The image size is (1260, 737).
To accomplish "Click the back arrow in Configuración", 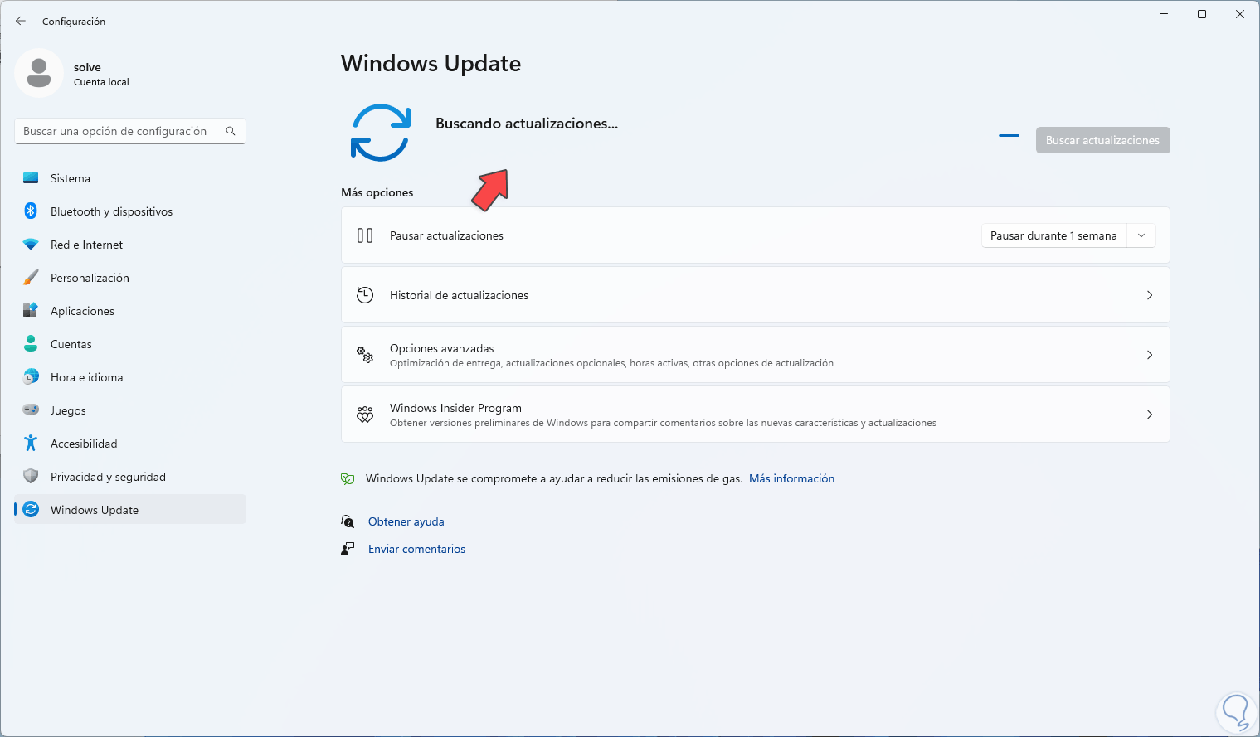I will point(21,21).
